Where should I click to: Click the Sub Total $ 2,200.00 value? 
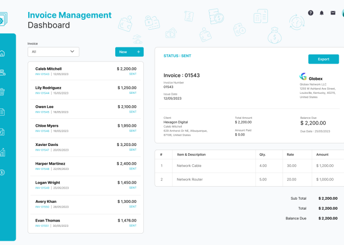click(328, 198)
